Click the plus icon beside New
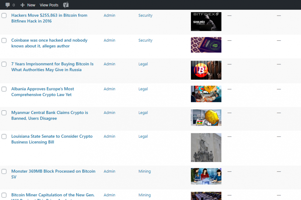Viewport: 301px width, 200px height. tap(22, 5)
